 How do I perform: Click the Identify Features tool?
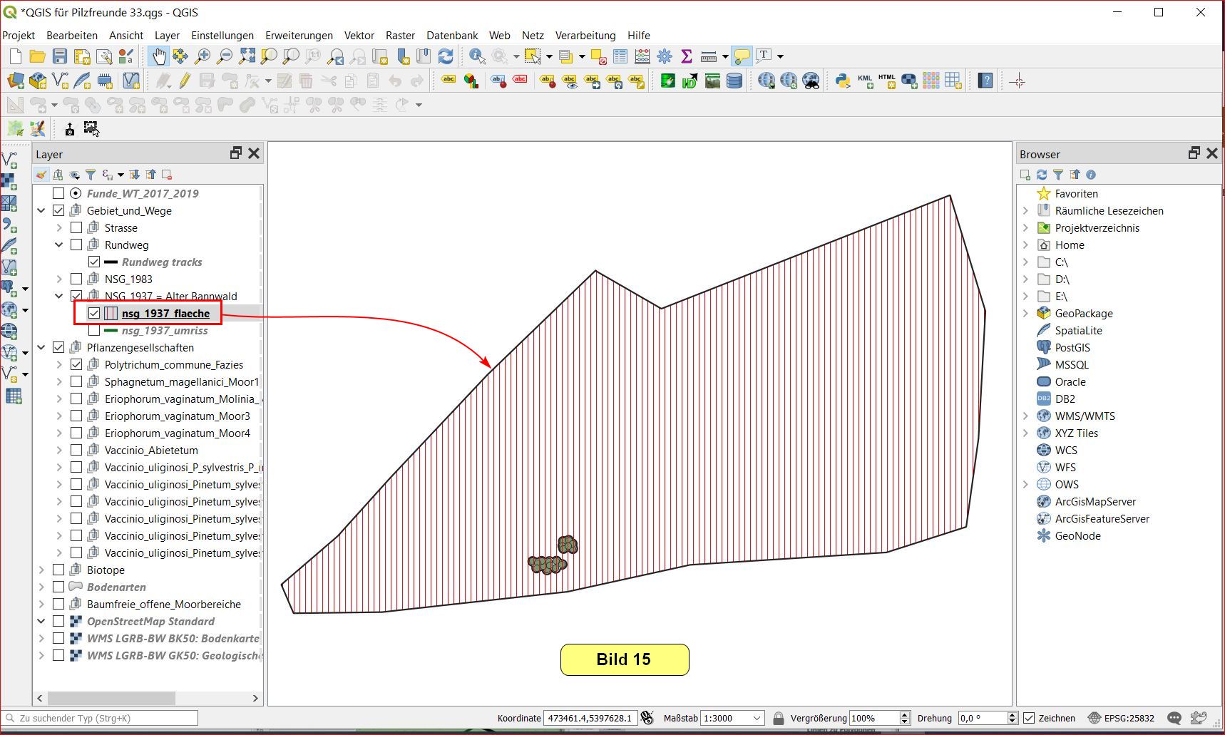477,56
